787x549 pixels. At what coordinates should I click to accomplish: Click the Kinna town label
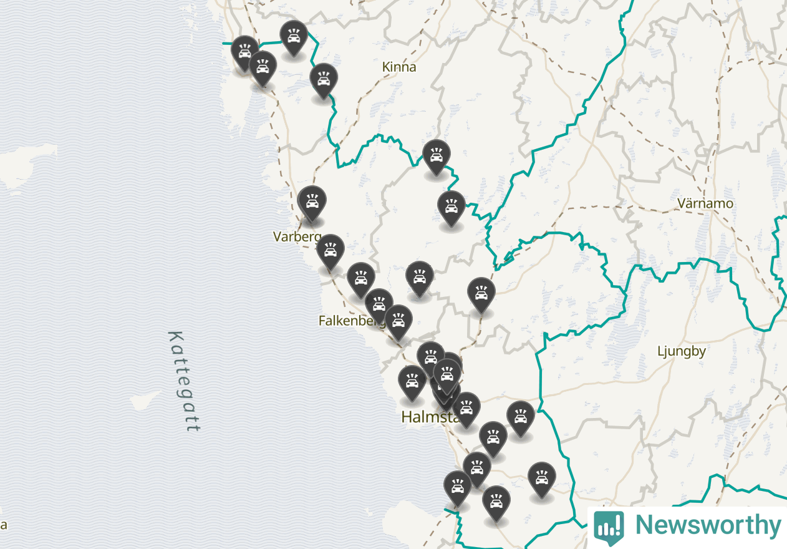click(399, 67)
